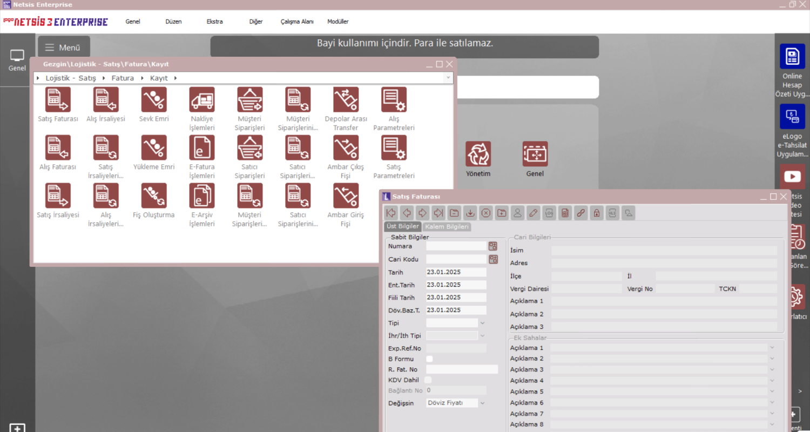The width and height of the screenshot is (810, 432).
Task: Open the Genel menu in the menu bar
Action: click(x=133, y=22)
